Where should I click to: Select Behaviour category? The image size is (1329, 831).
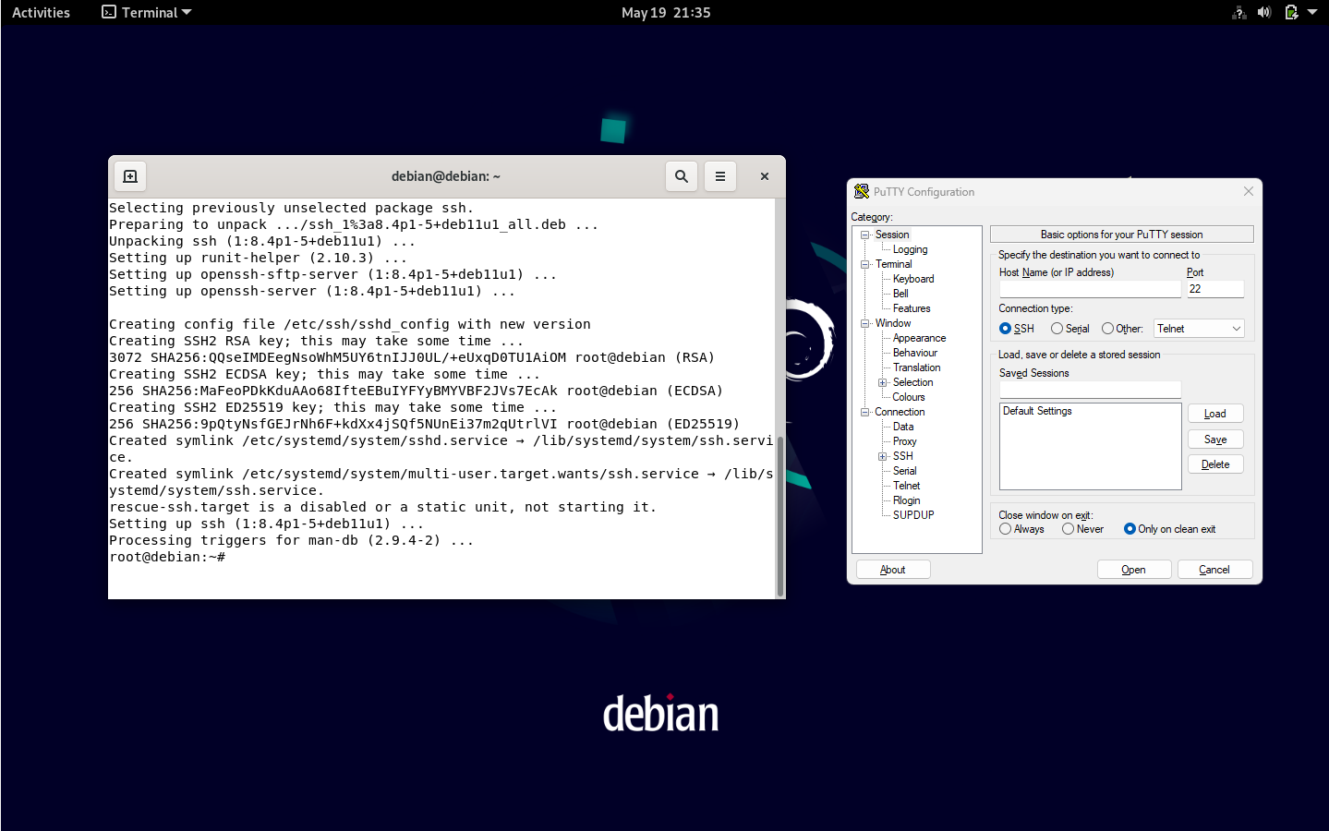pyautogui.click(x=915, y=353)
